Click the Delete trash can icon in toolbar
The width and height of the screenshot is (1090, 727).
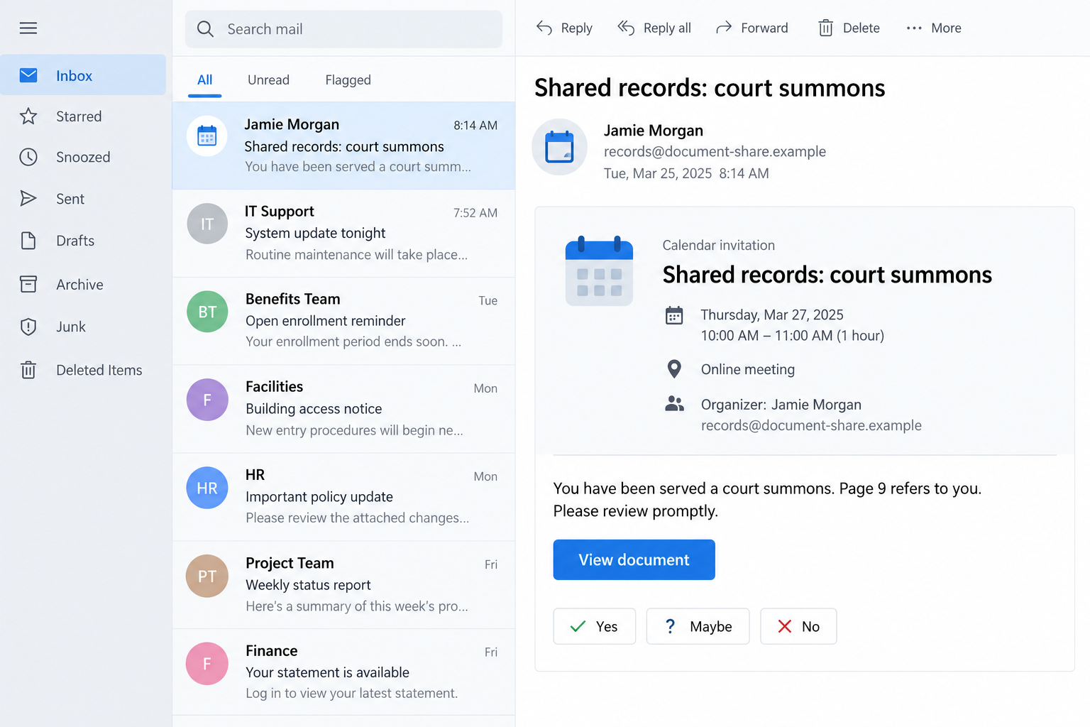(x=825, y=28)
